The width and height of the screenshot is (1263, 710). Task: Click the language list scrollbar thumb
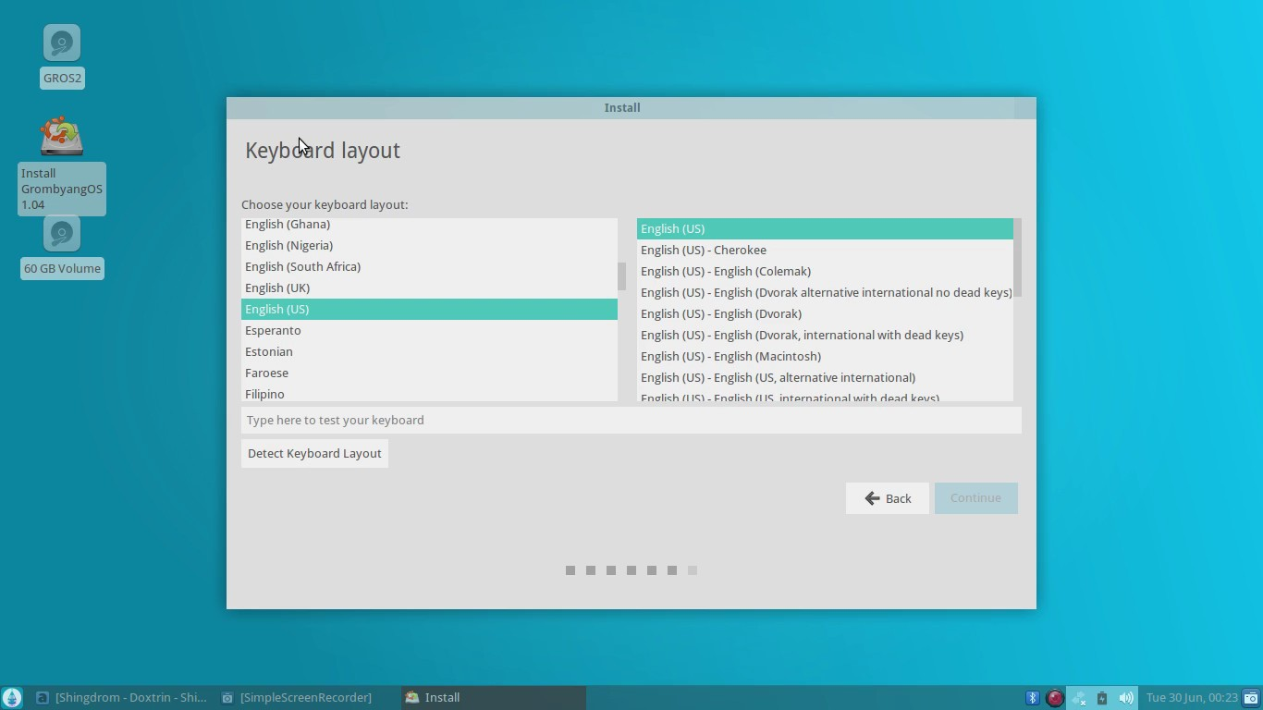pyautogui.click(x=621, y=275)
